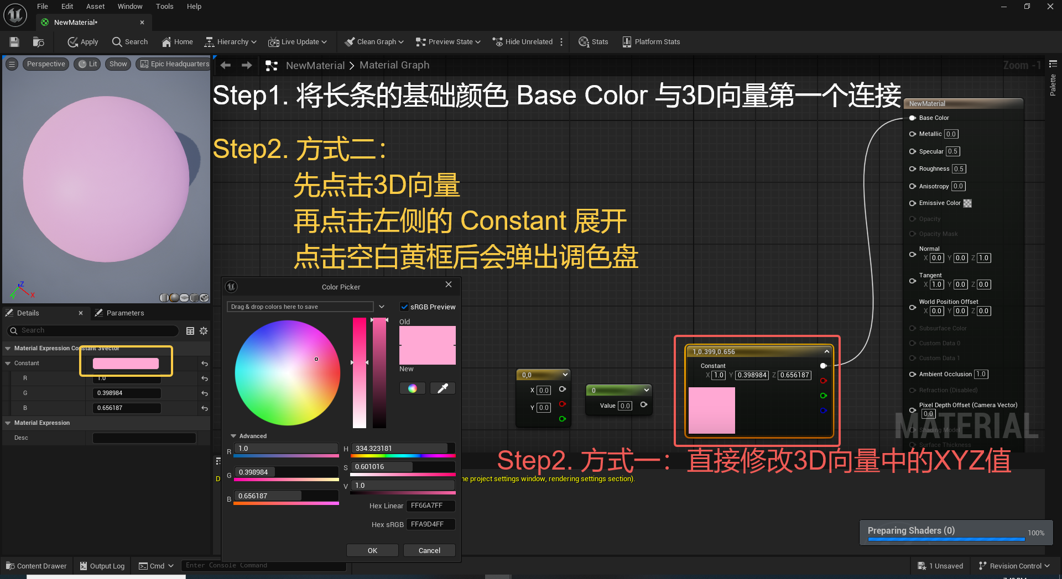Reset Constant color to default

[x=205, y=364]
